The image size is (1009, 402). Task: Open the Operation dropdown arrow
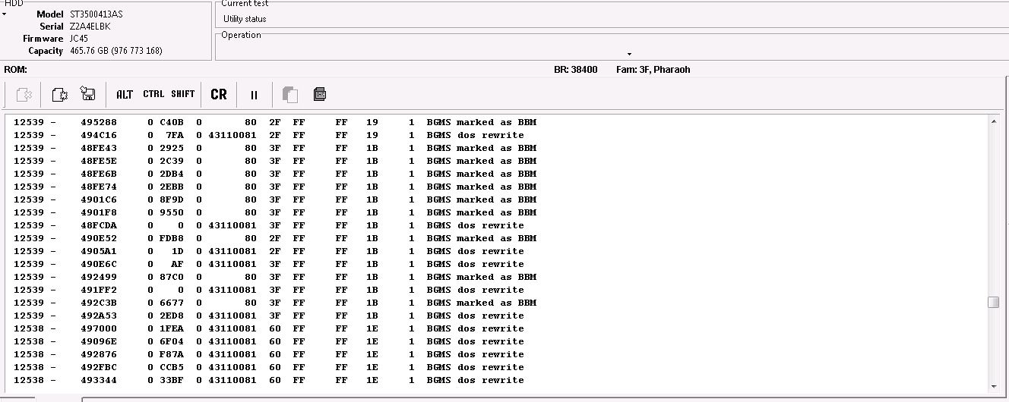click(x=629, y=54)
